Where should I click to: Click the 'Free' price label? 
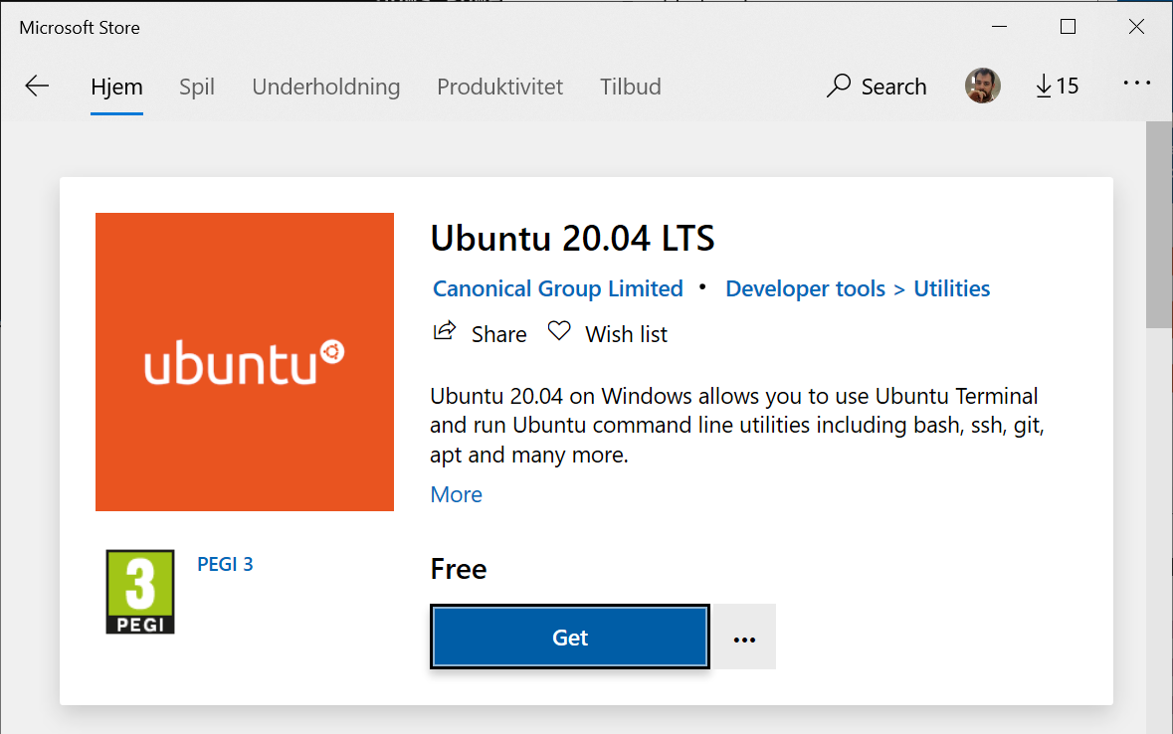[x=459, y=569]
